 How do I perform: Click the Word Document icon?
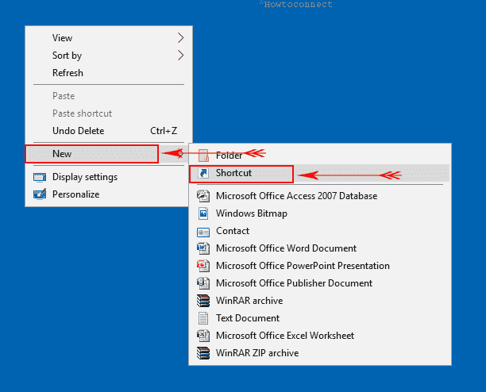[x=203, y=248]
